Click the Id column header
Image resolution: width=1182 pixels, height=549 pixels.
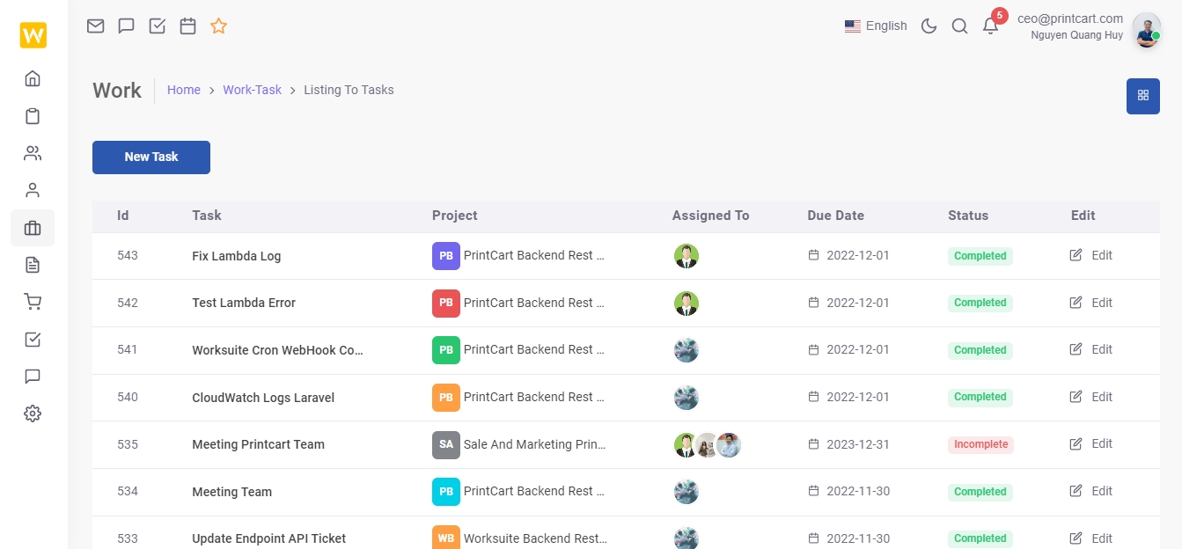123,216
